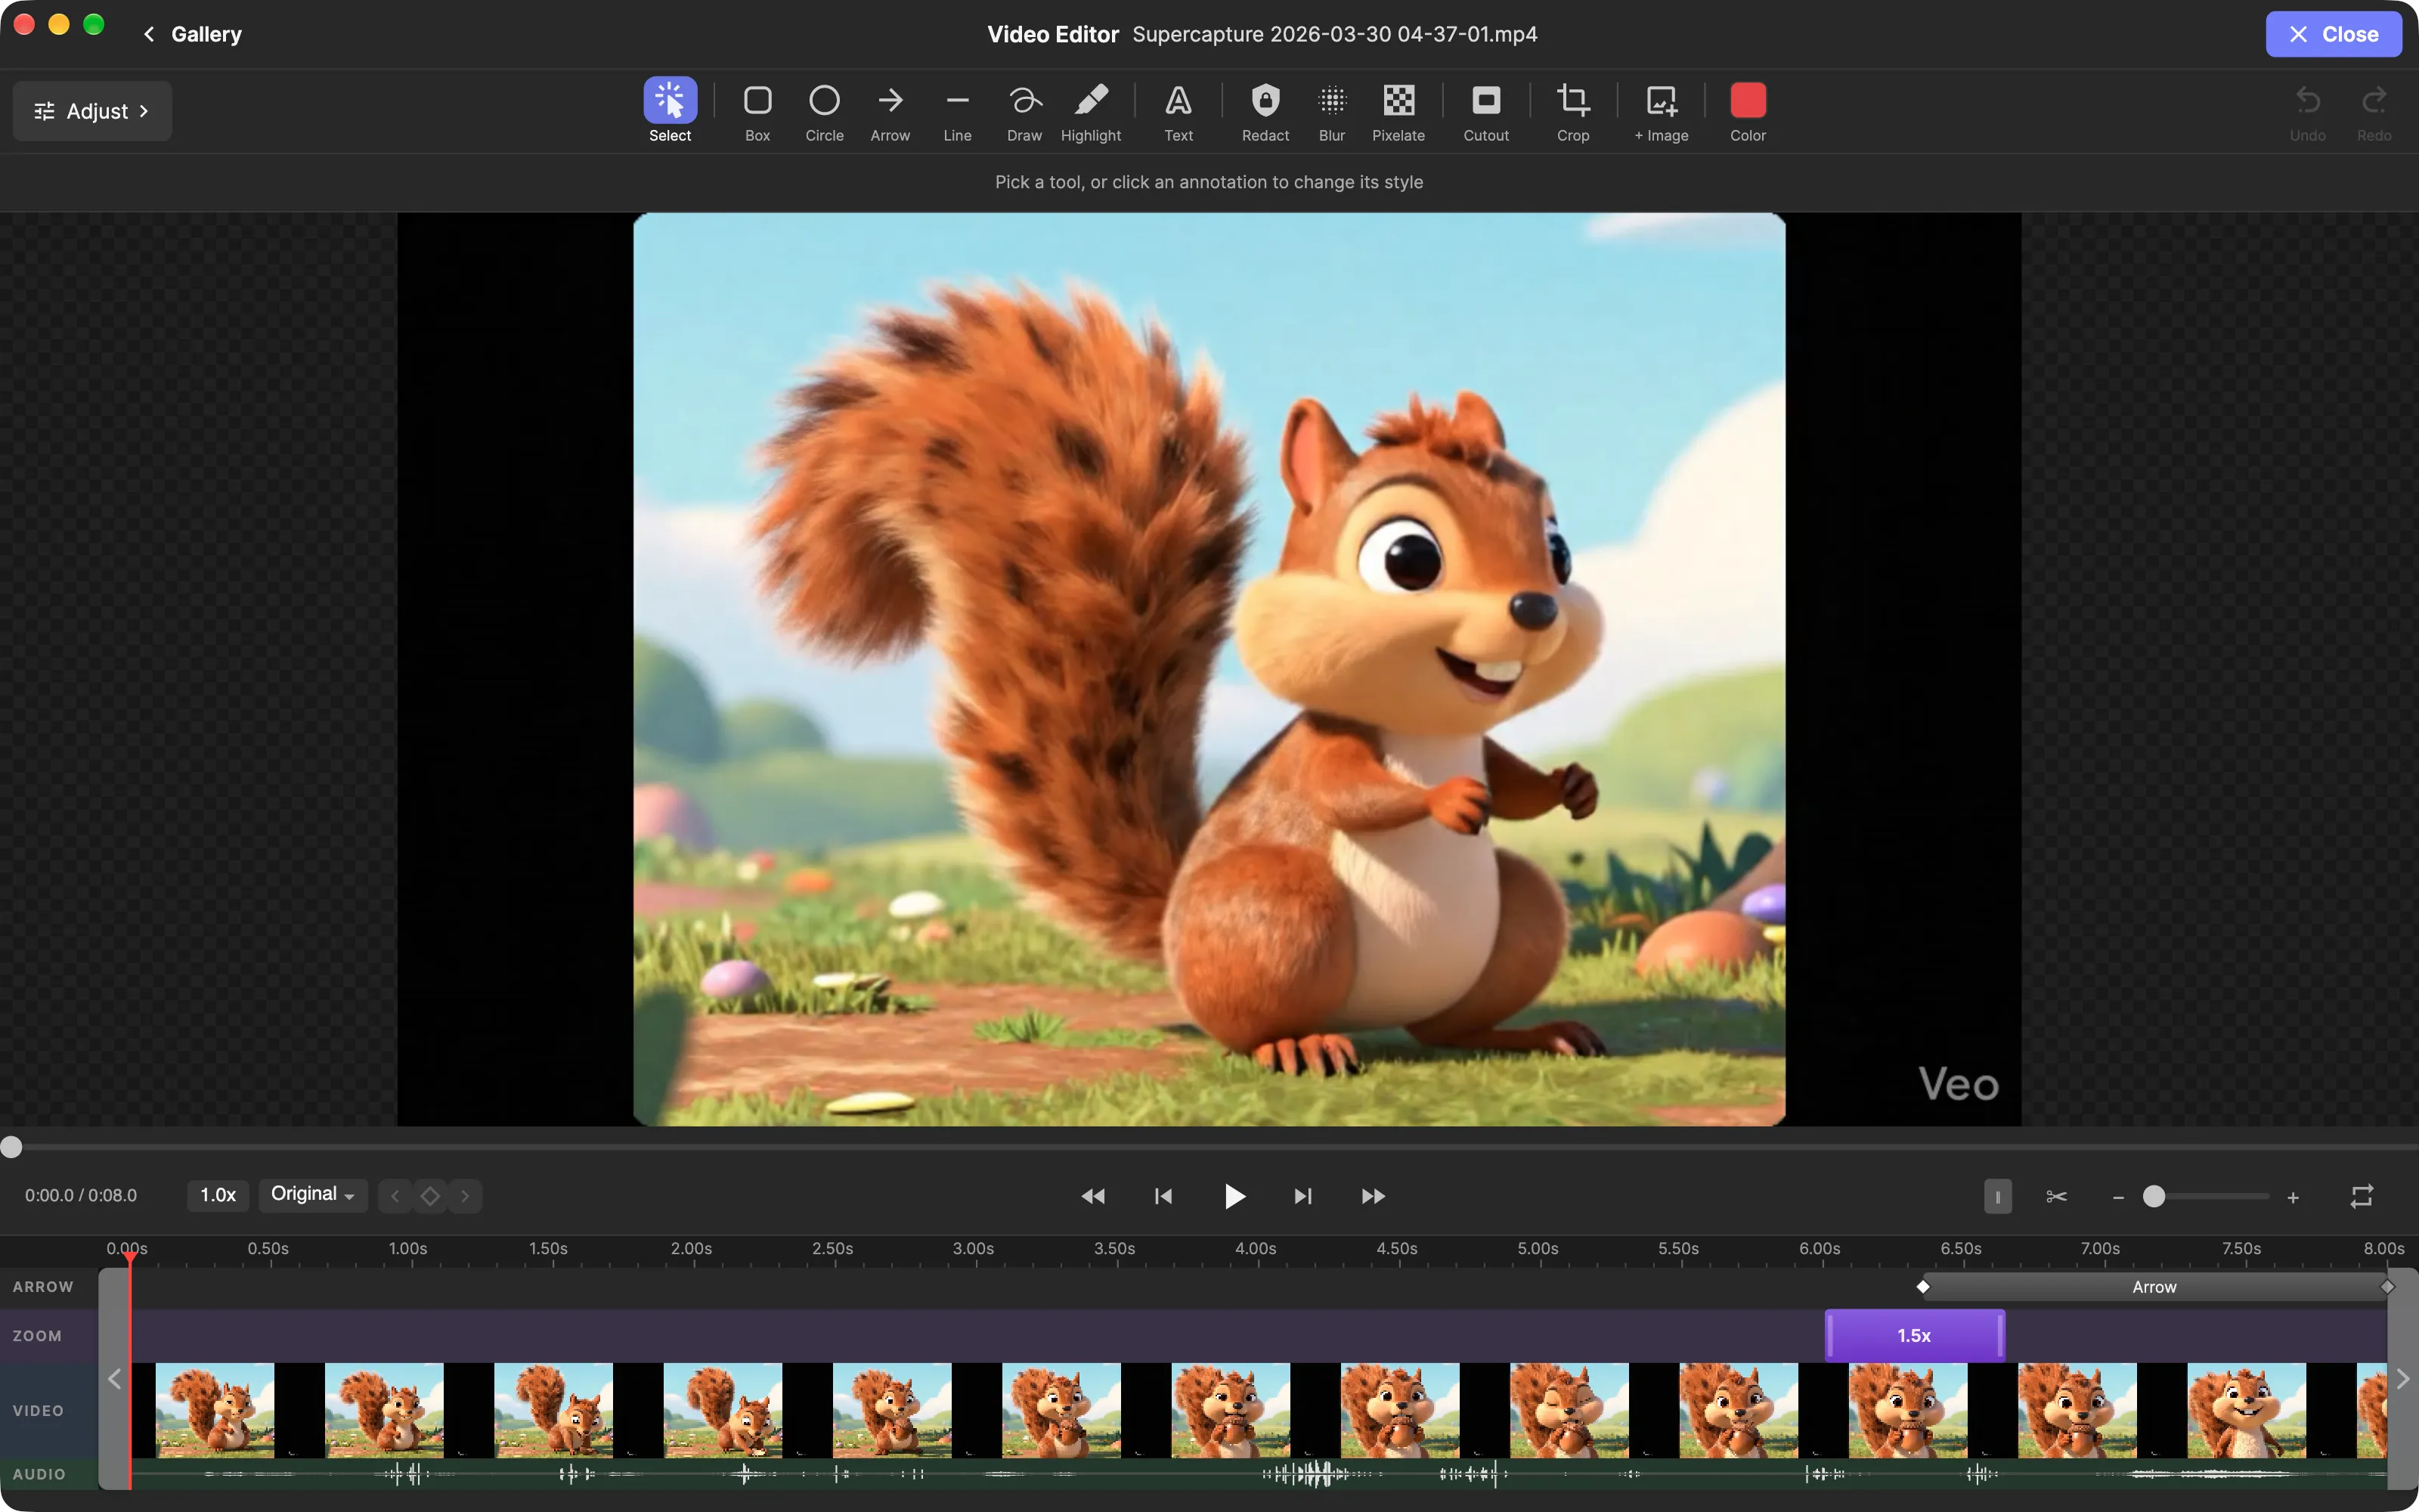Select the Highlight marker tool
Image resolution: width=2419 pixels, height=1512 pixels.
click(x=1091, y=110)
